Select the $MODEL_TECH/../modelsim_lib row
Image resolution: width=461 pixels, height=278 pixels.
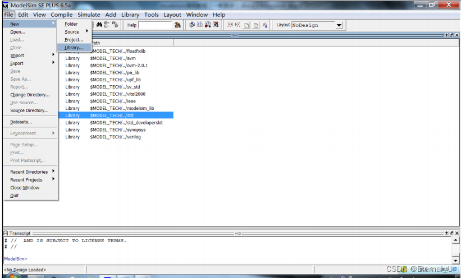tap(116, 108)
